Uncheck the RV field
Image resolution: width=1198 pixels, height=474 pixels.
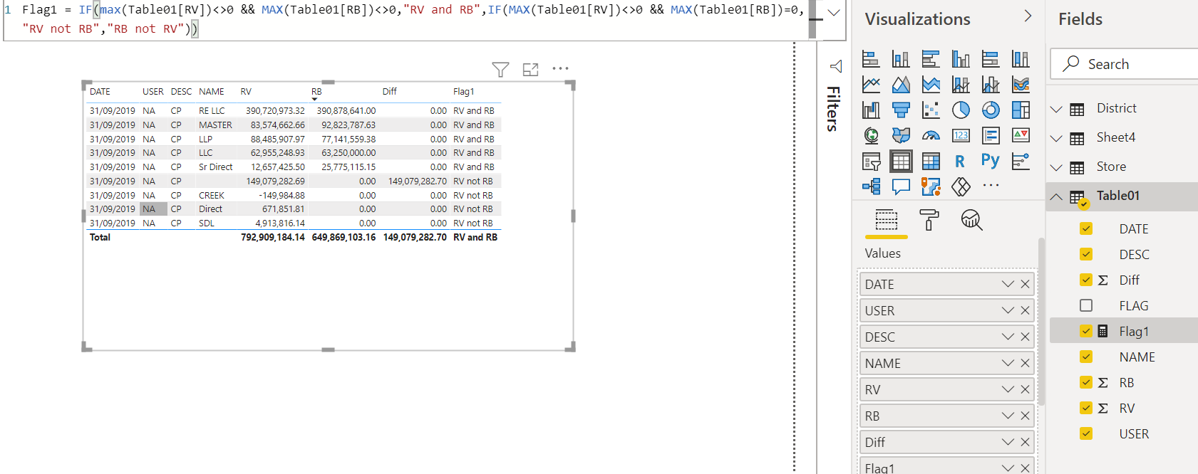[x=1086, y=408]
